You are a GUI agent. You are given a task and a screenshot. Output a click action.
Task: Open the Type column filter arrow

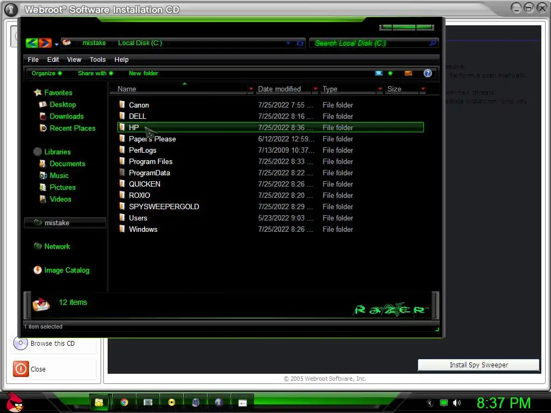click(379, 89)
